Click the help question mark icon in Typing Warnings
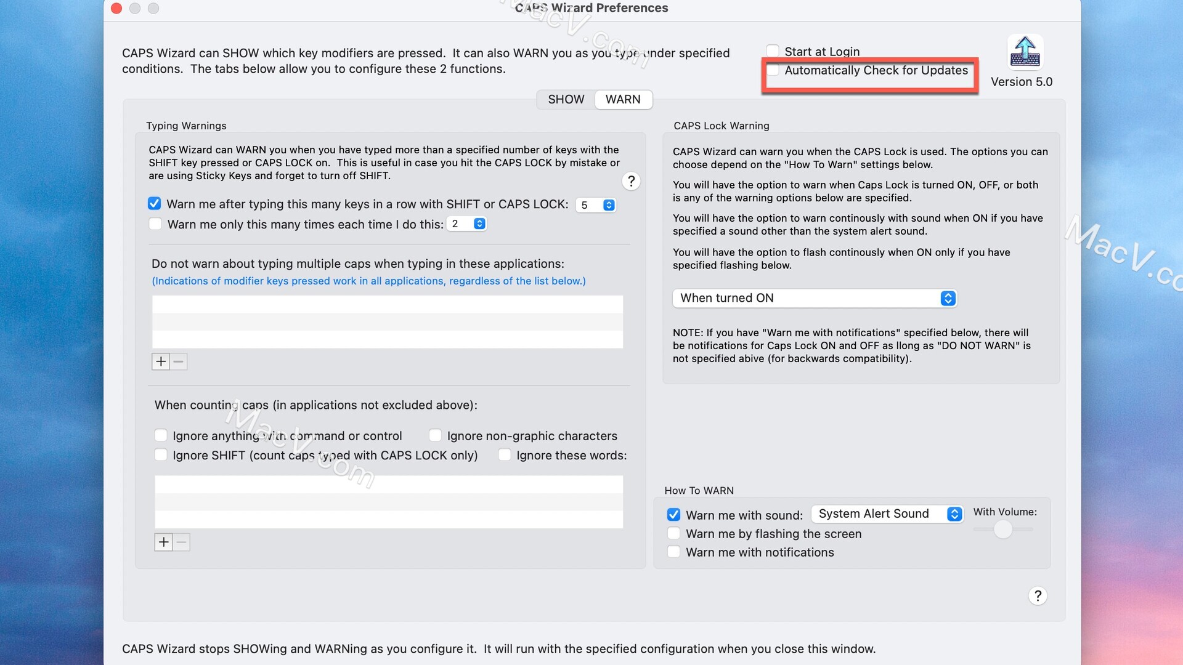This screenshot has height=665, width=1183. pyautogui.click(x=632, y=180)
